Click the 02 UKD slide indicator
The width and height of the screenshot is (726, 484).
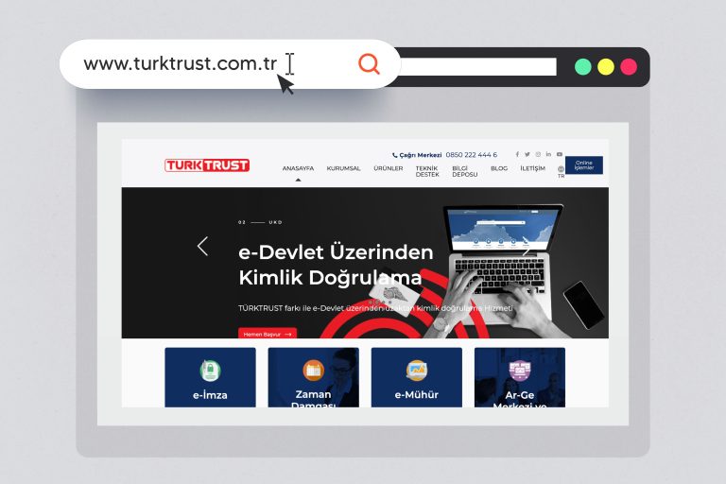[260, 222]
